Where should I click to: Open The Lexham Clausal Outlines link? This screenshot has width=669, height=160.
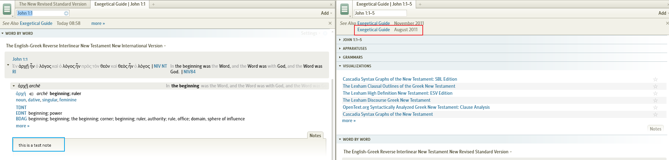click(399, 86)
